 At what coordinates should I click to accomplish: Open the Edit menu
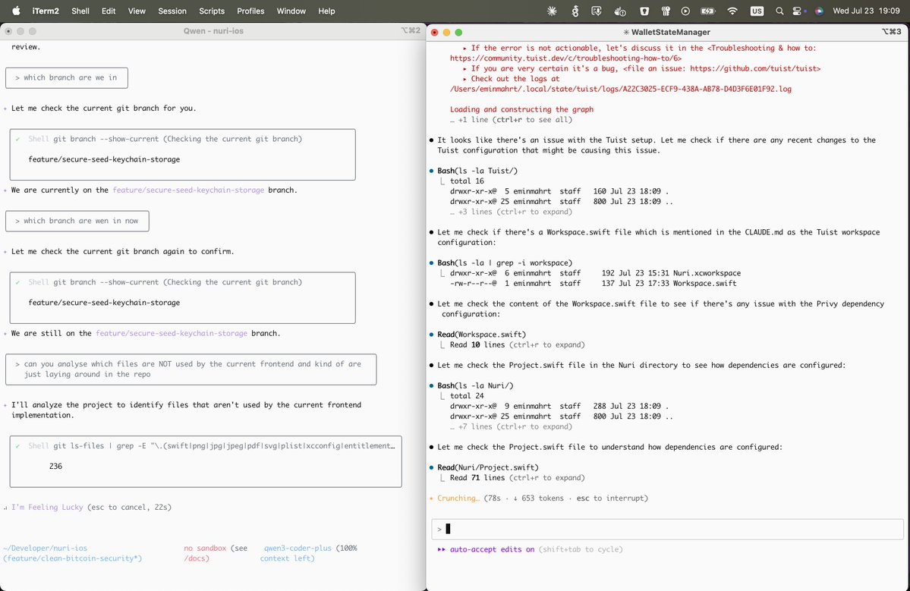(109, 11)
